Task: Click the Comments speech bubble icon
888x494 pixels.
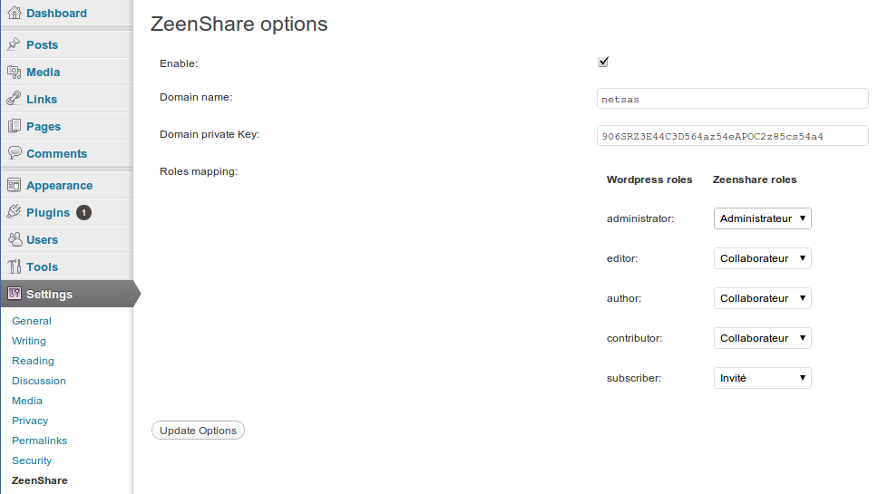Action: pos(15,153)
